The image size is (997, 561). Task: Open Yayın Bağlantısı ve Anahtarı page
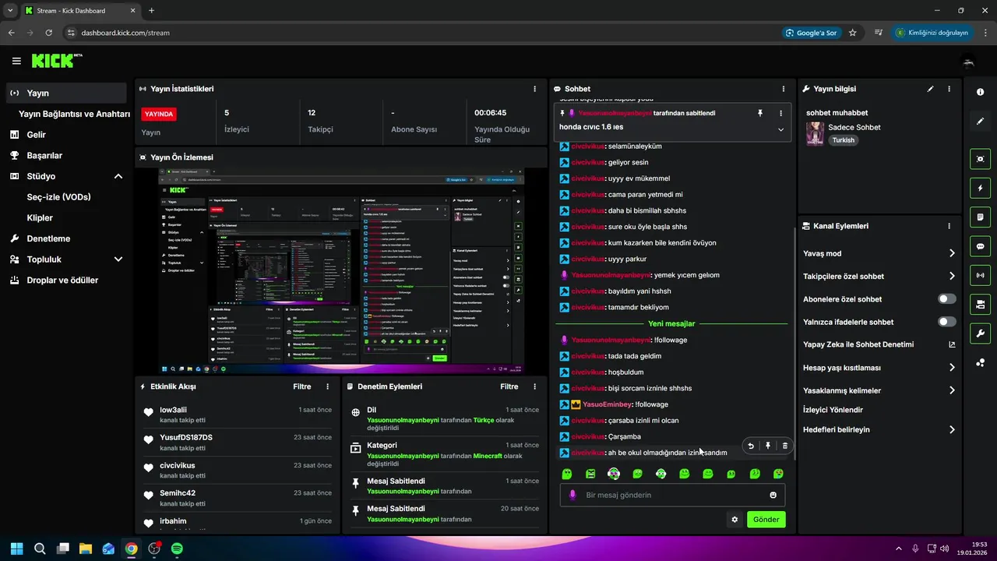tap(74, 114)
